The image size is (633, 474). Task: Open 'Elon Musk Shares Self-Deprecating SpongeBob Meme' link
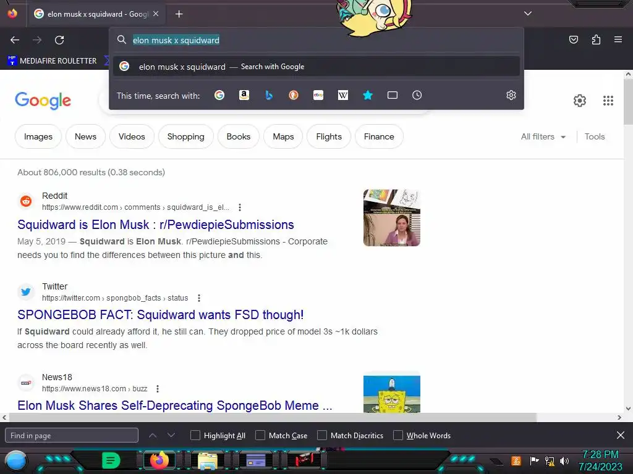point(174,405)
